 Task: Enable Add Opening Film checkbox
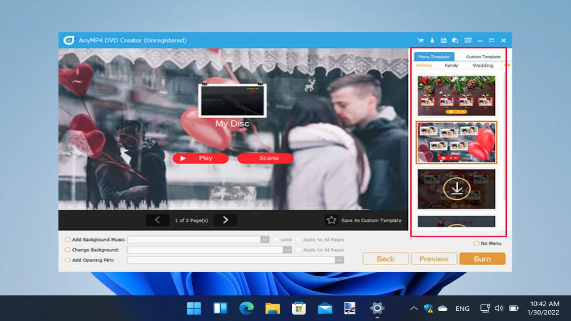(68, 260)
